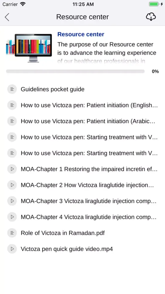The height and width of the screenshot is (294, 165).
Task: Tap the battery indicator in status bar
Action: (154, 4)
